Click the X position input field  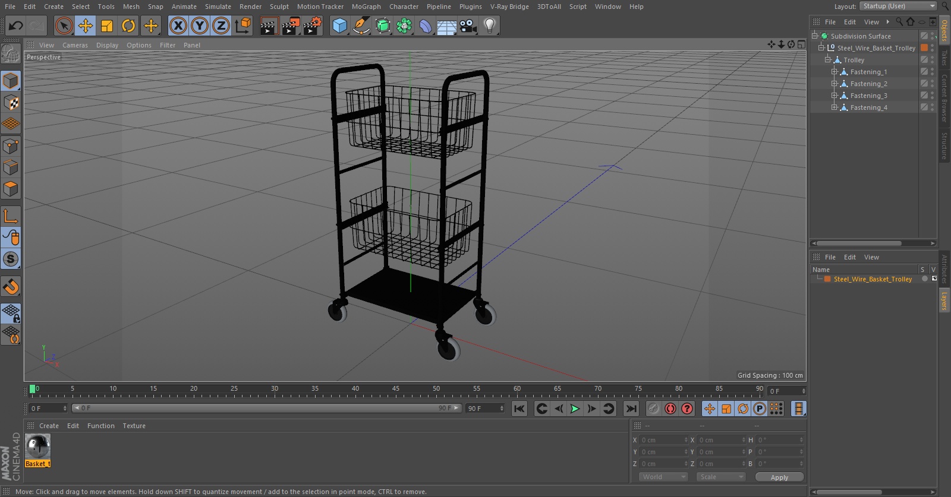(x=663, y=440)
